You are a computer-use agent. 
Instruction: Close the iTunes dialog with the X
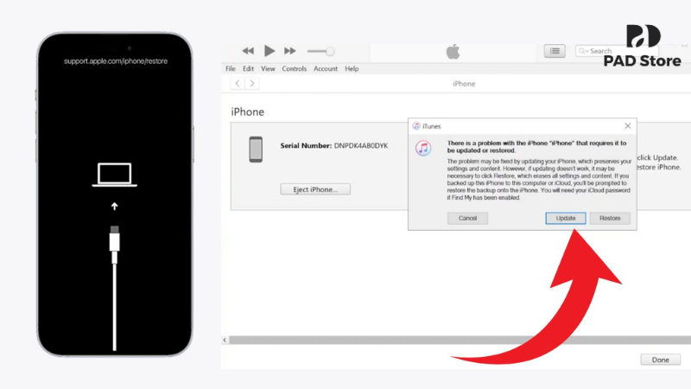point(627,125)
